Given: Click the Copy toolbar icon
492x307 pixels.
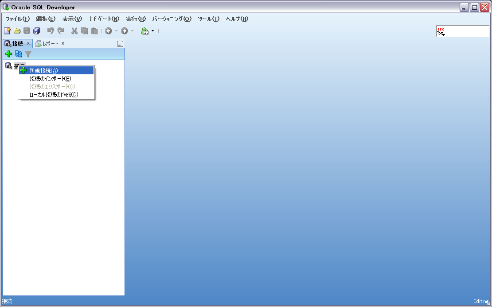Looking at the screenshot, I should [x=84, y=31].
